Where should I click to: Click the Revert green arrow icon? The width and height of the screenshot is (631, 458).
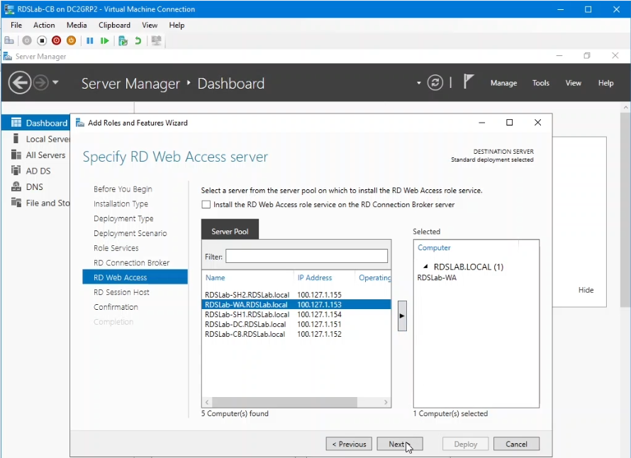coord(138,40)
